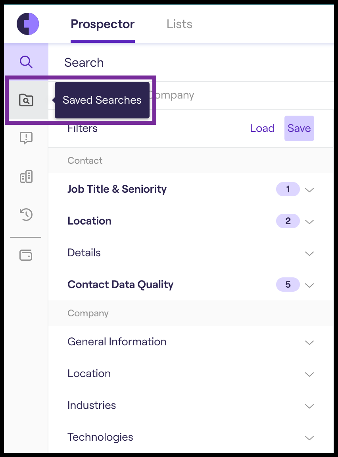Viewport: 338px width, 457px height.
Task: Select the Prospector tab
Action: click(103, 24)
